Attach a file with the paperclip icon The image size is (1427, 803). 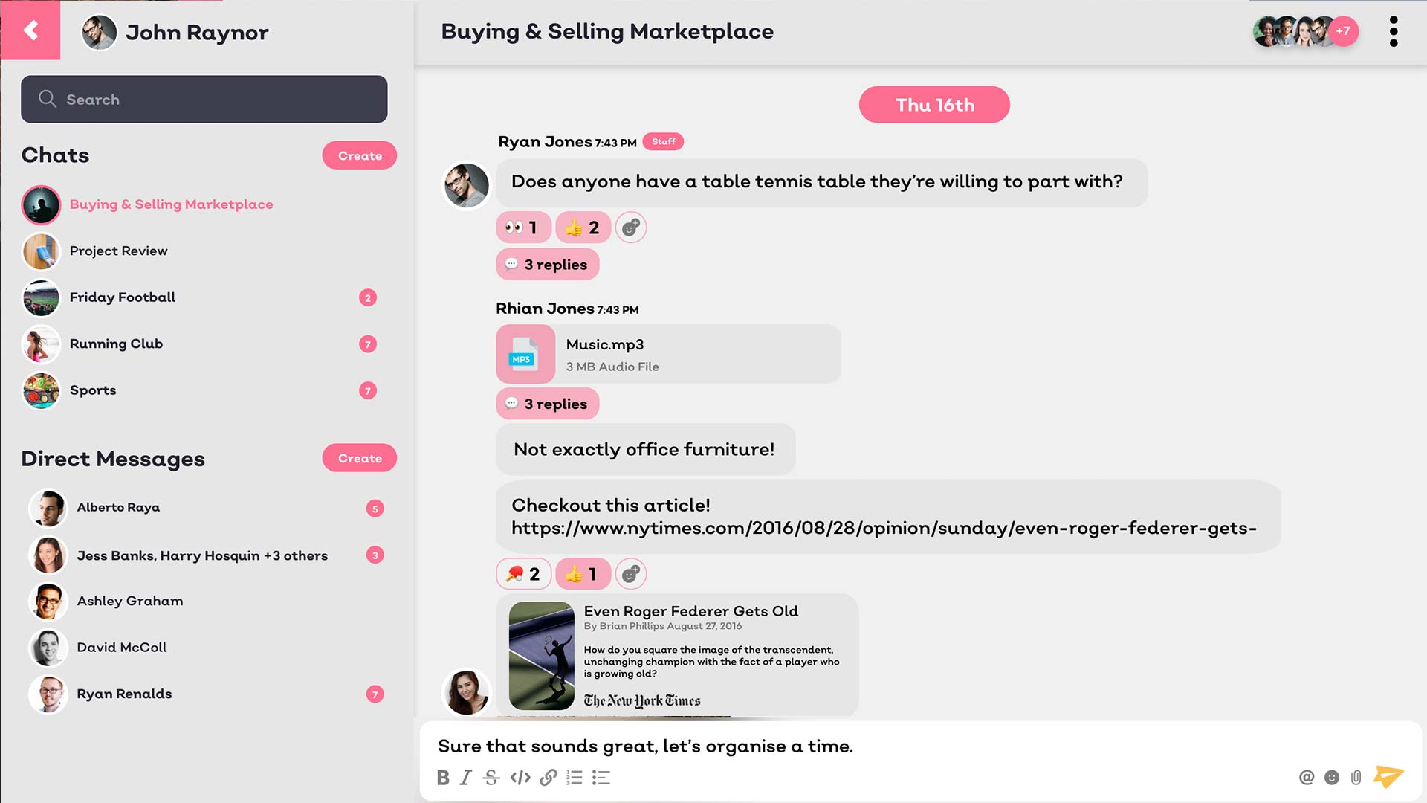pos(1356,778)
